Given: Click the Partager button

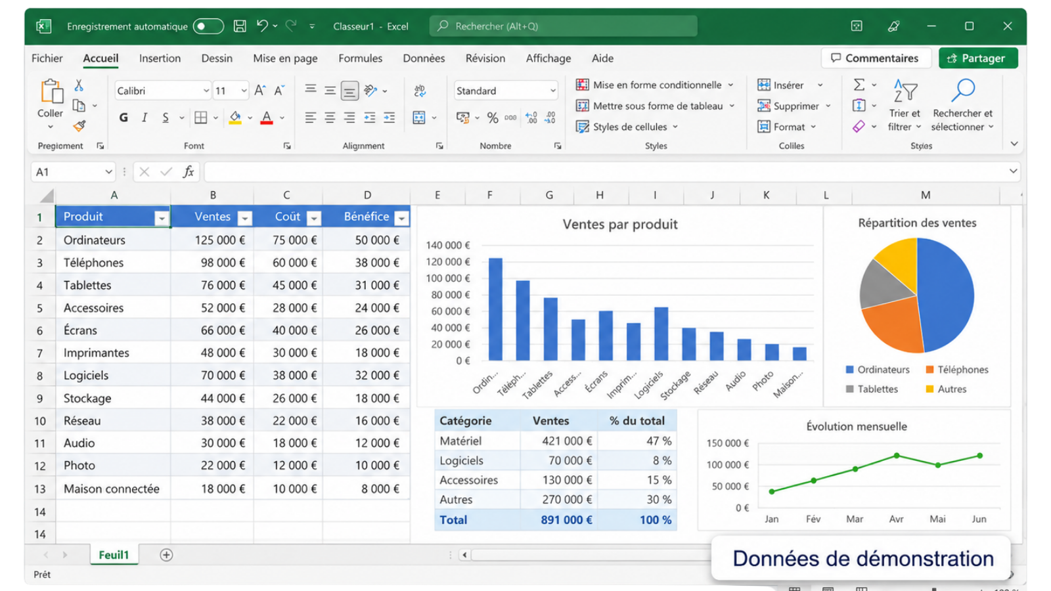Looking at the screenshot, I should click(978, 58).
